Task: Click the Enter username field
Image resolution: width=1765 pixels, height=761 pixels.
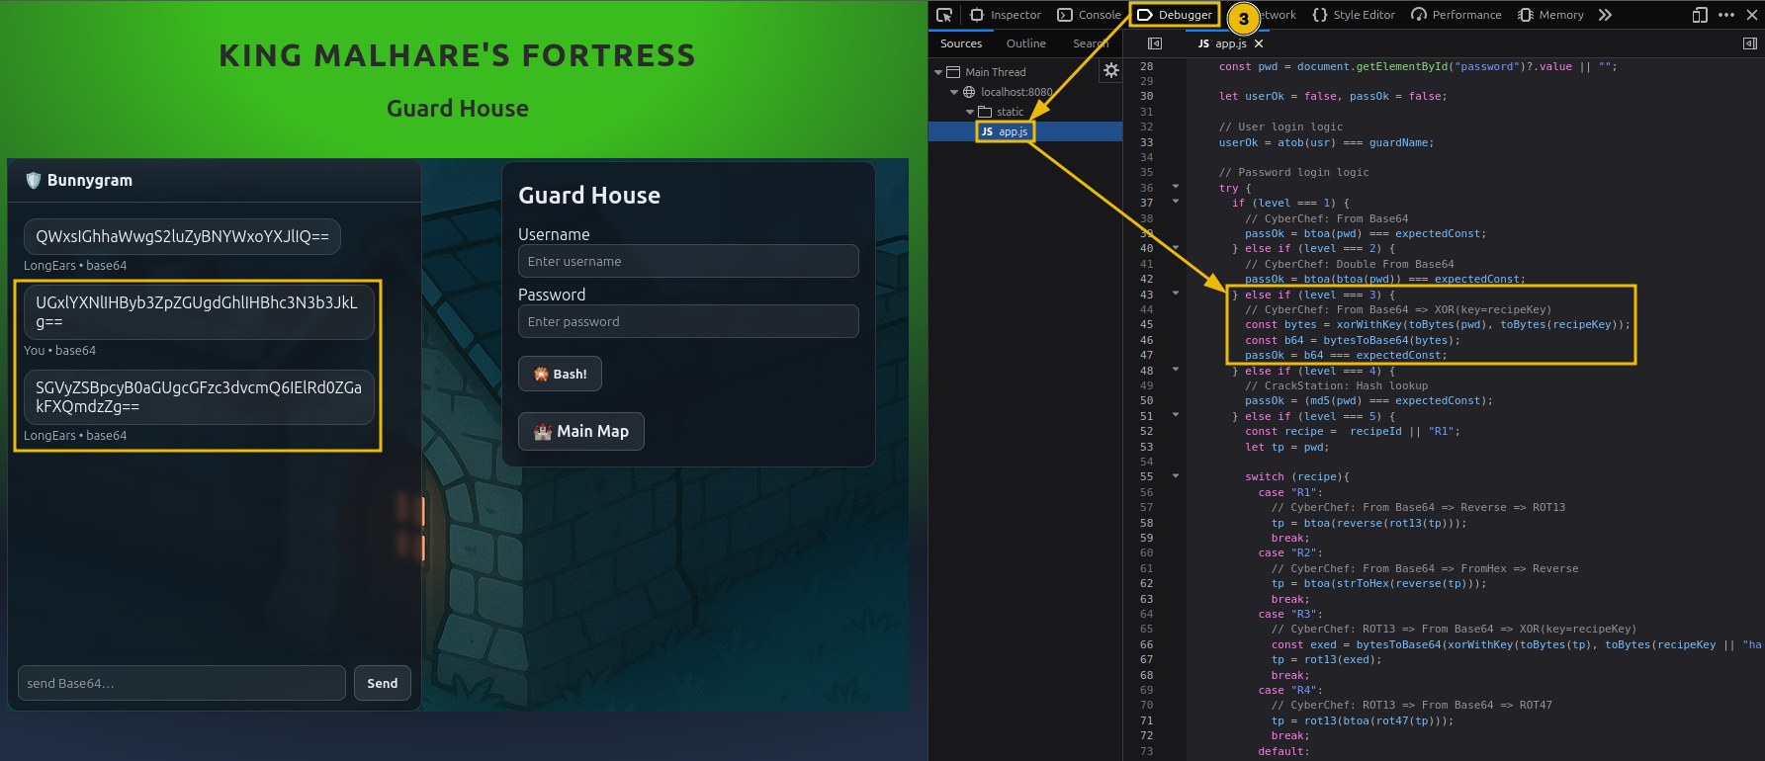Action: point(688,261)
